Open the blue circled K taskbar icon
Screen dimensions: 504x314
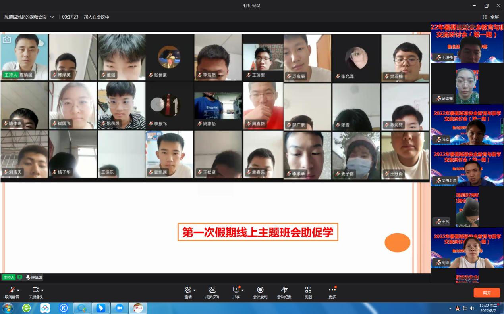(x=64, y=308)
